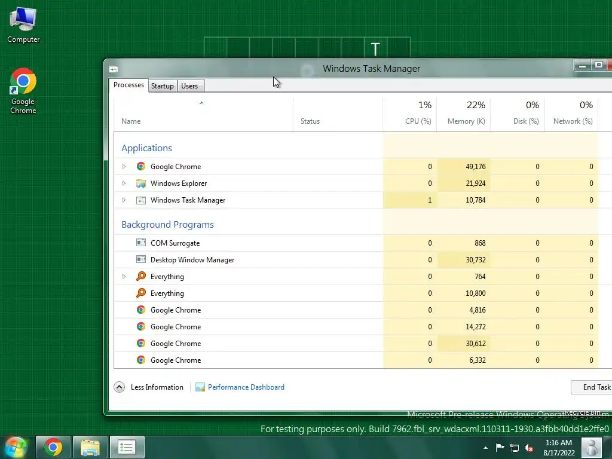Expand the Google Chrome application group
This screenshot has height=459, width=612.
[124, 167]
